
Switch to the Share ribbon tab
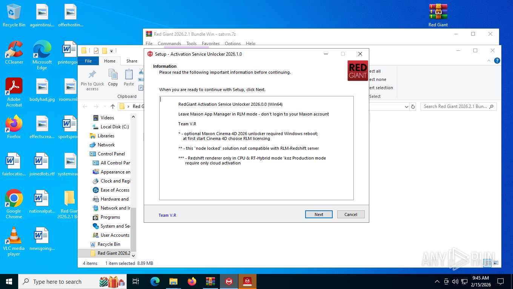click(x=132, y=61)
